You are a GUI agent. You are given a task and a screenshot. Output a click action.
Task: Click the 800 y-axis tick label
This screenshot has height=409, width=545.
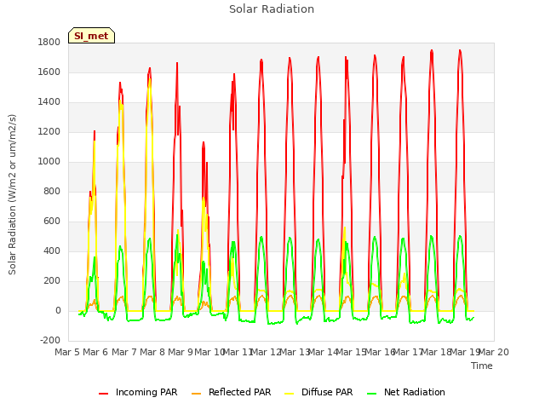(x=52, y=191)
